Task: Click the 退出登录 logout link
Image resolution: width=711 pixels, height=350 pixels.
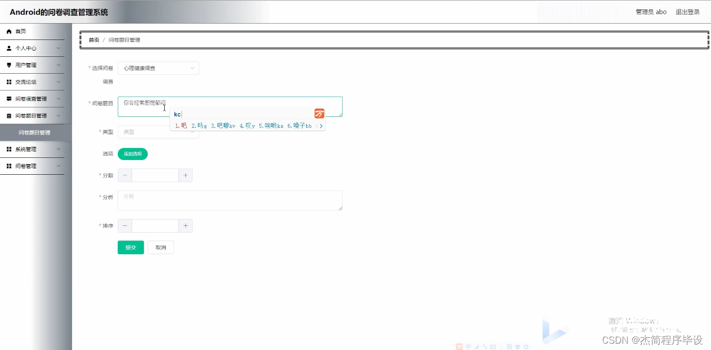Action: coord(687,12)
